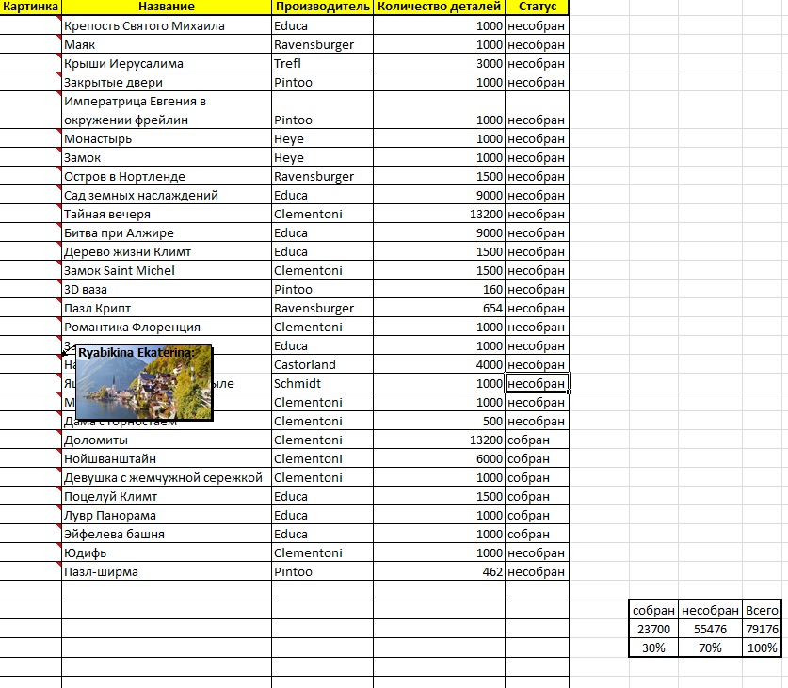Image resolution: width=788 pixels, height=688 pixels.
Task: Select the Крыши Иерусалима cell
Action: (167, 63)
